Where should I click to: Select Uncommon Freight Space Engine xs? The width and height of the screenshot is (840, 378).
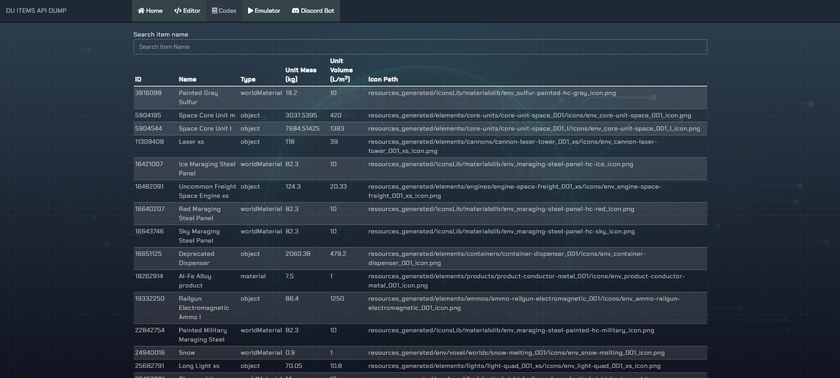[208, 191]
